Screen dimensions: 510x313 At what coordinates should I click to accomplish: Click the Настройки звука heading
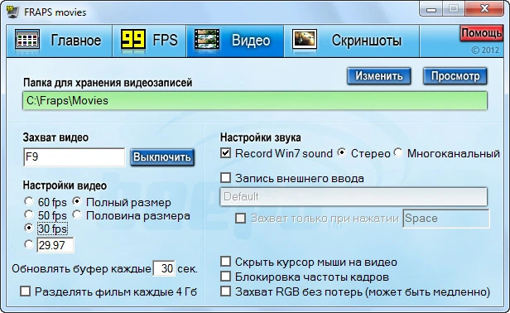(x=261, y=137)
